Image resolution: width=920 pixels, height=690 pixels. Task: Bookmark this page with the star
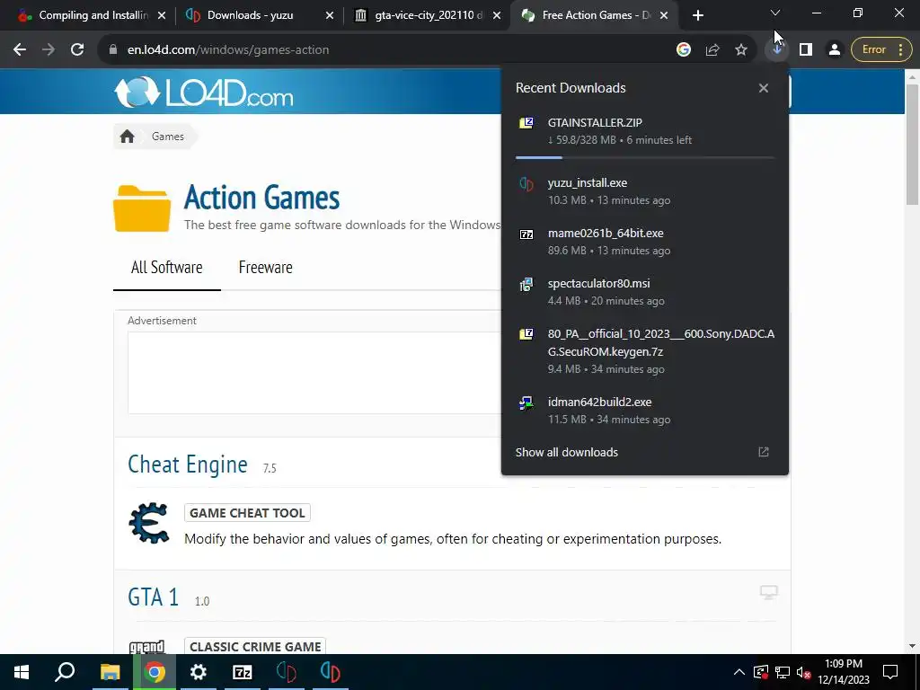tap(741, 50)
